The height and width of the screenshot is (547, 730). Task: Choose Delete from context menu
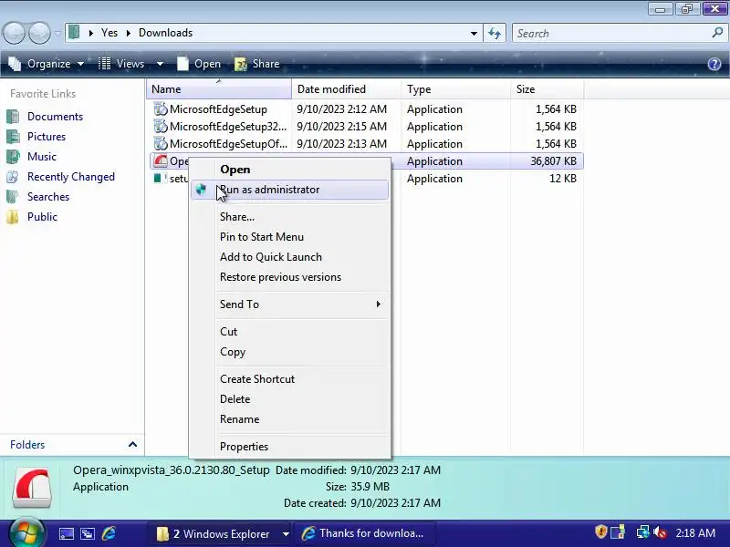(x=289, y=399)
